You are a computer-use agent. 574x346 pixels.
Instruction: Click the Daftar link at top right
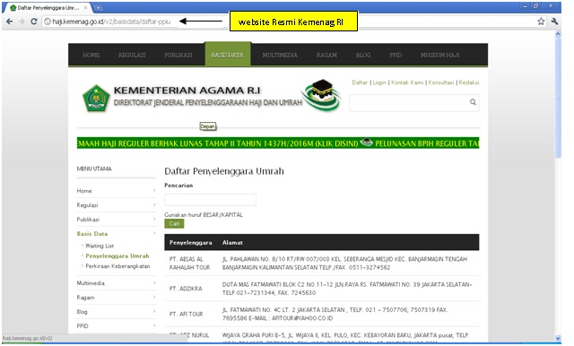click(360, 82)
